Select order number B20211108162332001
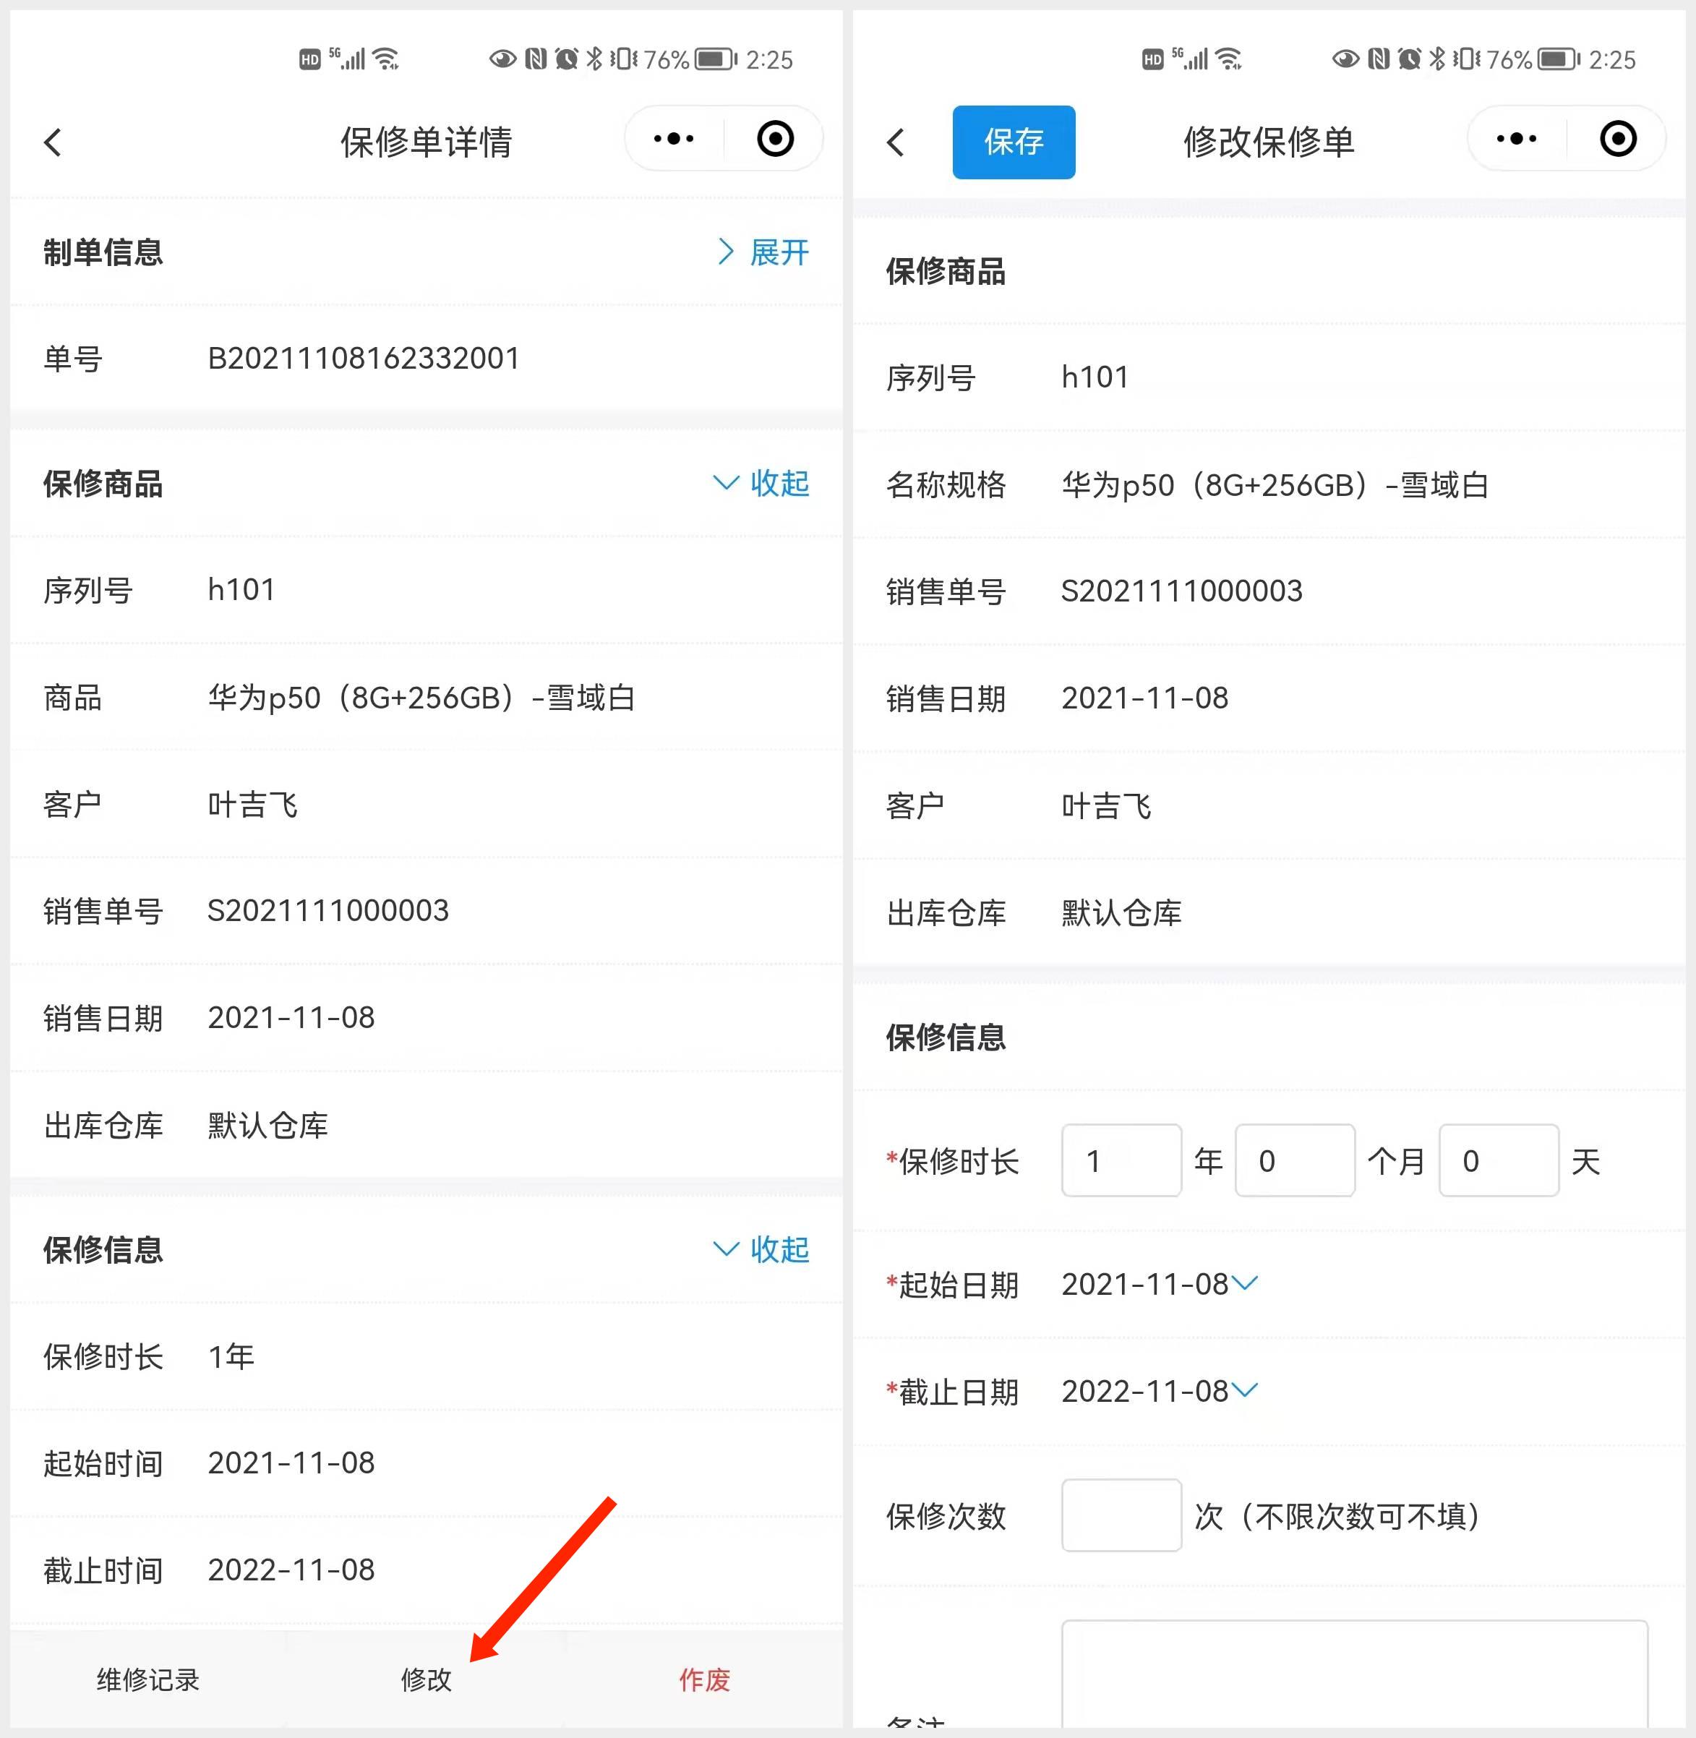The width and height of the screenshot is (1696, 1738). 364,358
